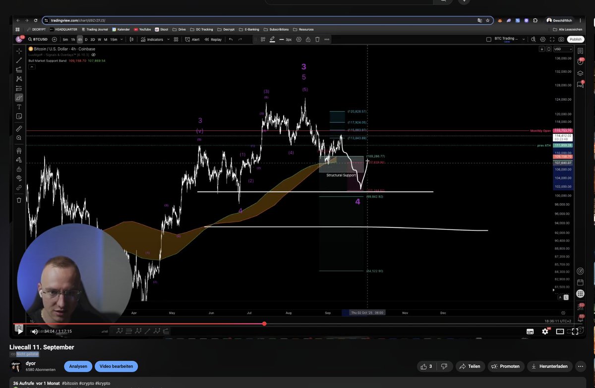The height and width of the screenshot is (388, 595).
Task: Select the trend line drawing tool
Action: point(19,60)
